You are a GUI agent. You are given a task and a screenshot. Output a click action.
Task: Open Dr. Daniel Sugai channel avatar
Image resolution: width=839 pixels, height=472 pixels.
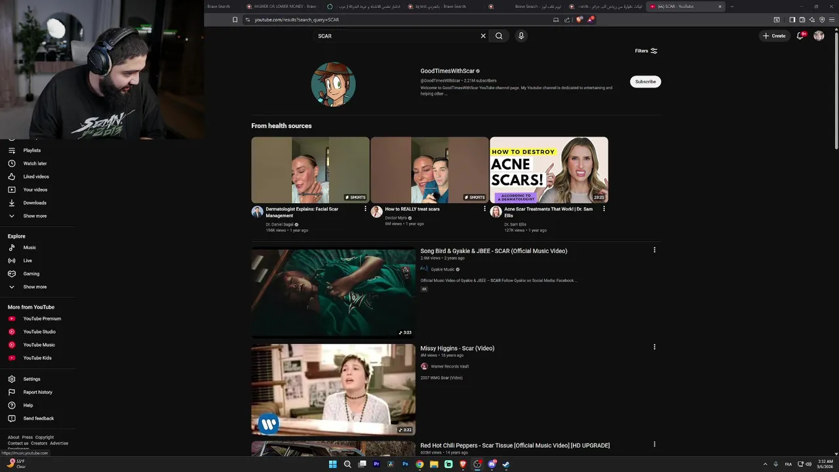[x=257, y=212]
